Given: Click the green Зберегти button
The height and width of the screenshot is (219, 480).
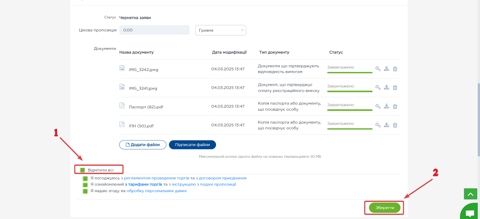Looking at the screenshot, I should [x=384, y=207].
